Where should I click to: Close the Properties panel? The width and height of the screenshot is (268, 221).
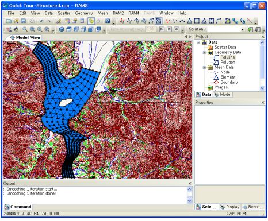coord(263,103)
